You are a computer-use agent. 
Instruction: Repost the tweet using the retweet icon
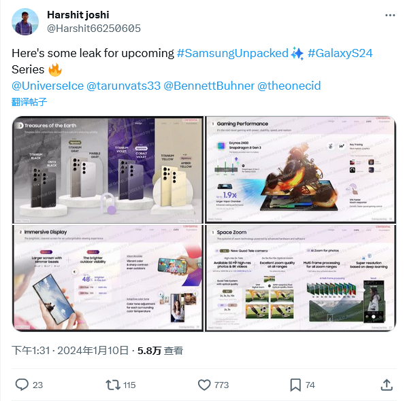click(113, 385)
